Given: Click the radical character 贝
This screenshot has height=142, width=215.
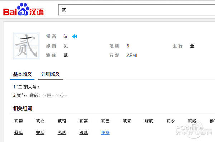Looking at the screenshot, I should 66,46.
